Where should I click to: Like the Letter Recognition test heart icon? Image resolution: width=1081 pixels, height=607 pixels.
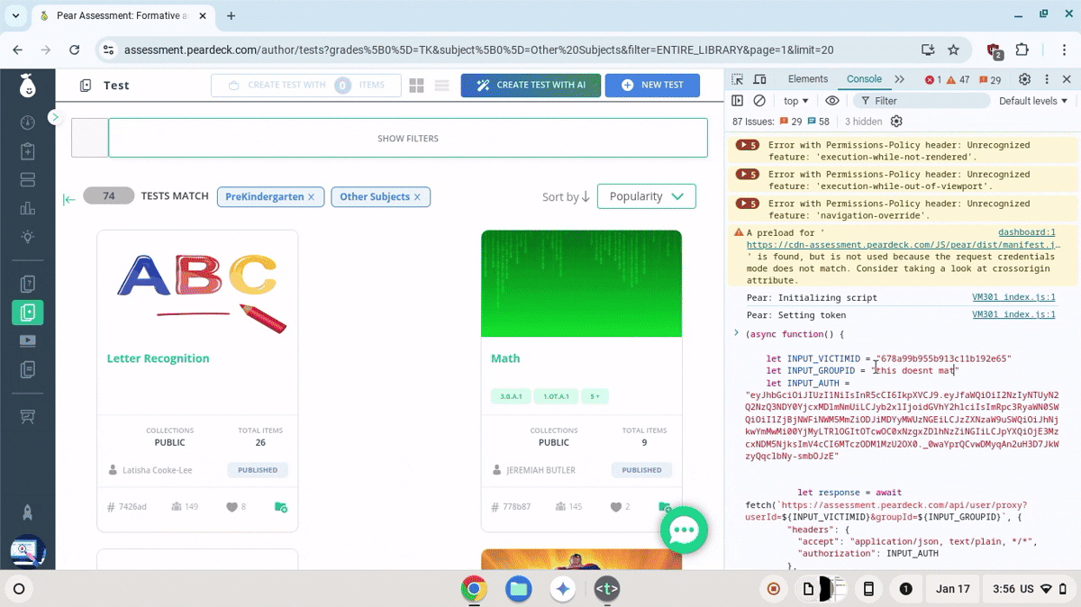[232, 507]
